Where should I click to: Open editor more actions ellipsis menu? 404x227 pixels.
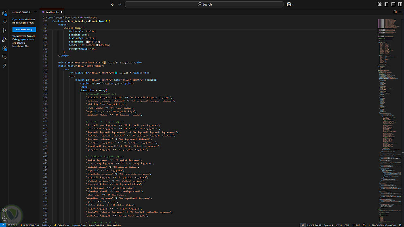400,12
